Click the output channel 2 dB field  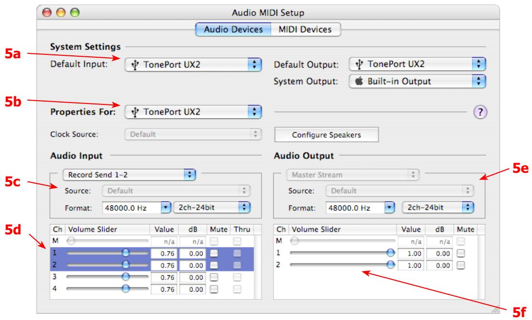[439, 265]
